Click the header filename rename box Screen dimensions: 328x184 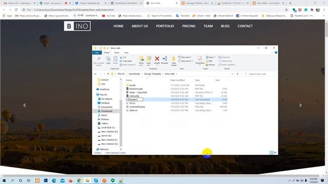pos(136,100)
